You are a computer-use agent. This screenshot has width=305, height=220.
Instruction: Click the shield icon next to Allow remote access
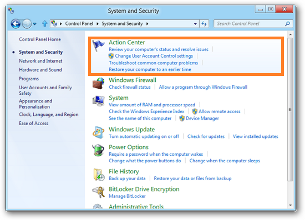195,111
